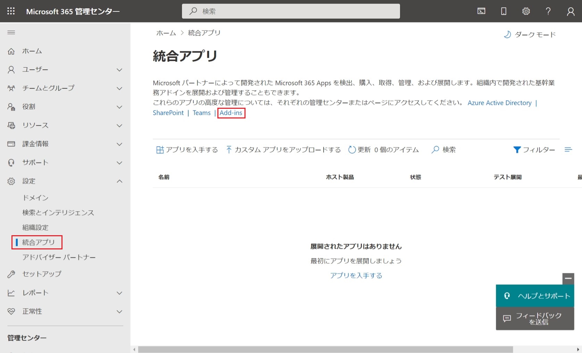Viewport: 582px width, 353px height.
Task: Click the horizontal scrollbar at bottom
Action: pyautogui.click(x=325, y=349)
